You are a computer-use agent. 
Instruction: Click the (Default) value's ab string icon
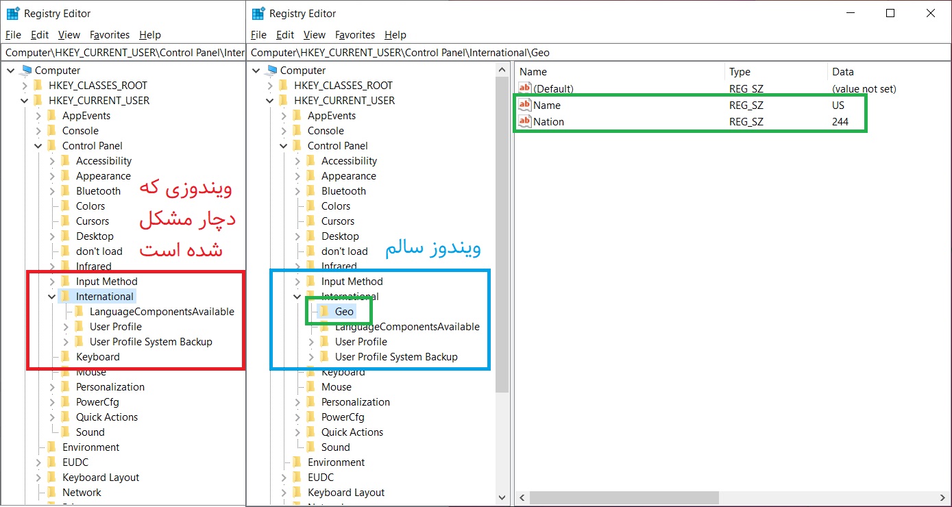[x=525, y=88]
